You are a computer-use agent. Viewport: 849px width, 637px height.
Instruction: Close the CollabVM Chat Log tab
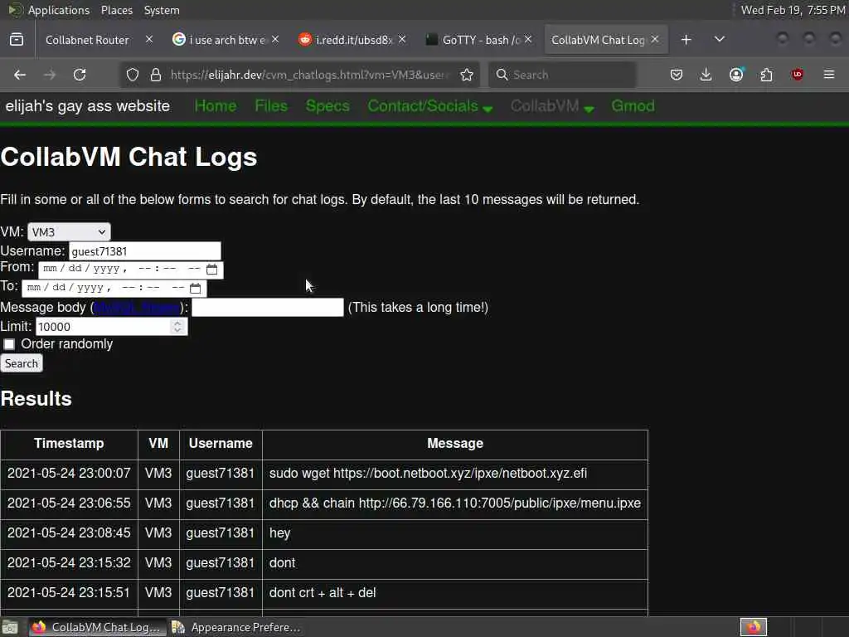pos(655,39)
